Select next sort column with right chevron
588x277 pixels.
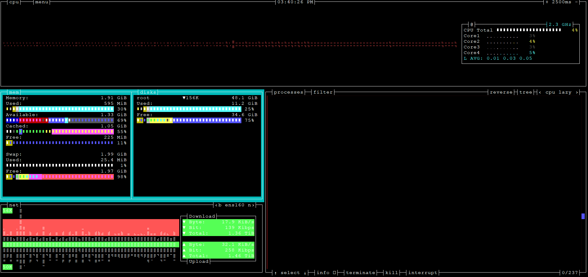coord(577,92)
